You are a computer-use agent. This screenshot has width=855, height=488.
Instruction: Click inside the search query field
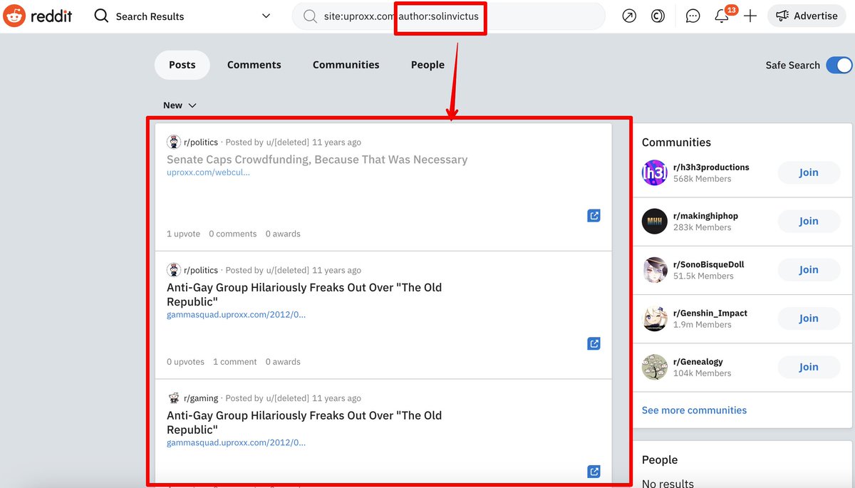pos(449,16)
